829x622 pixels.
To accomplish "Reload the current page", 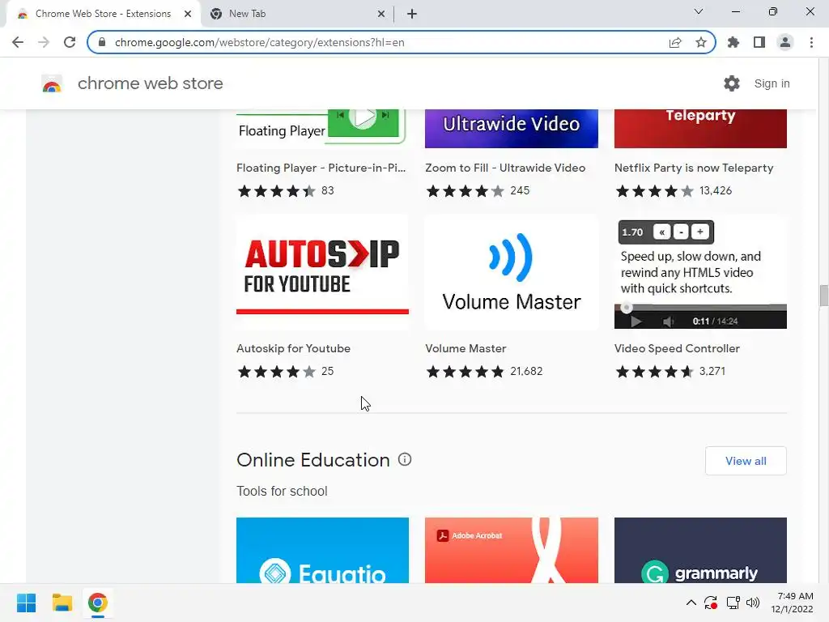I will click(x=70, y=42).
